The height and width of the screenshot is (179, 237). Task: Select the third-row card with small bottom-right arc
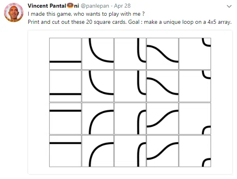pos(195,119)
